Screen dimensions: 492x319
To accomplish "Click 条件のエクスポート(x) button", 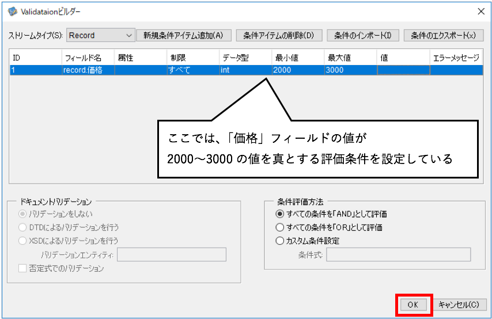I will coord(444,35).
